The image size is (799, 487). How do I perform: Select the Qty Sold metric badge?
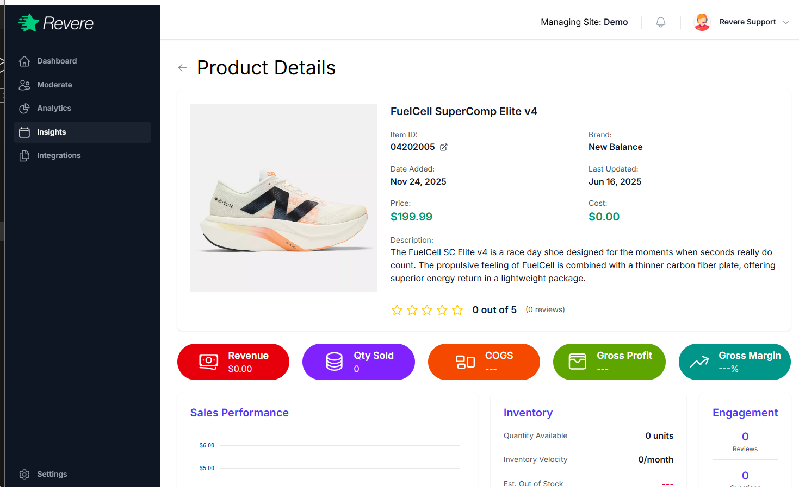pos(358,362)
